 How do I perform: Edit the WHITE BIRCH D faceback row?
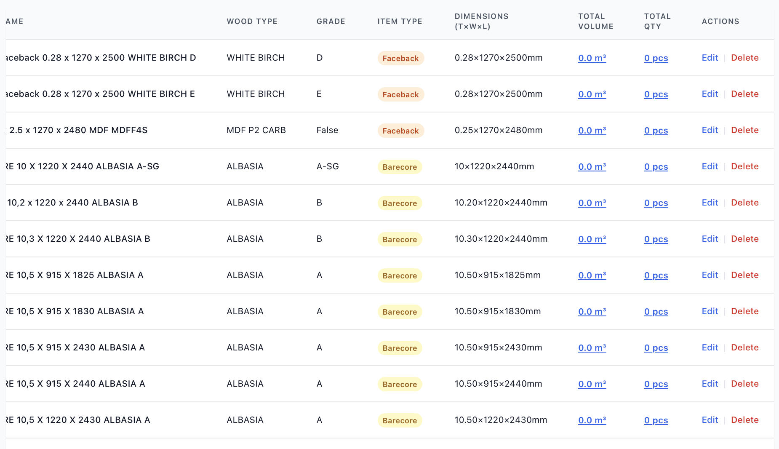(x=710, y=58)
